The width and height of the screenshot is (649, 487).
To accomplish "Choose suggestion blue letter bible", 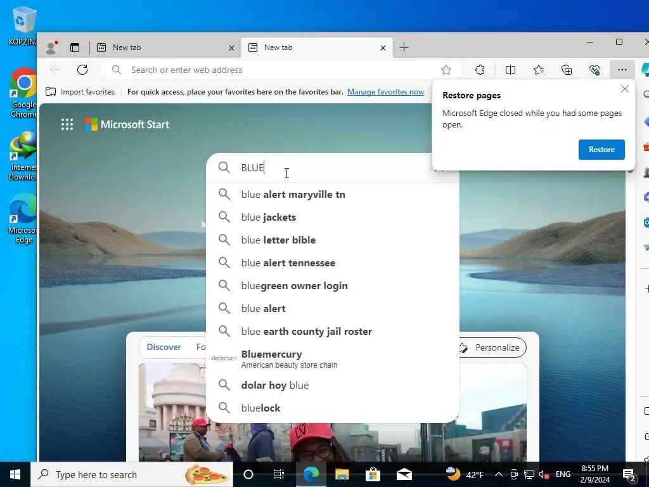I will click(x=332, y=240).
